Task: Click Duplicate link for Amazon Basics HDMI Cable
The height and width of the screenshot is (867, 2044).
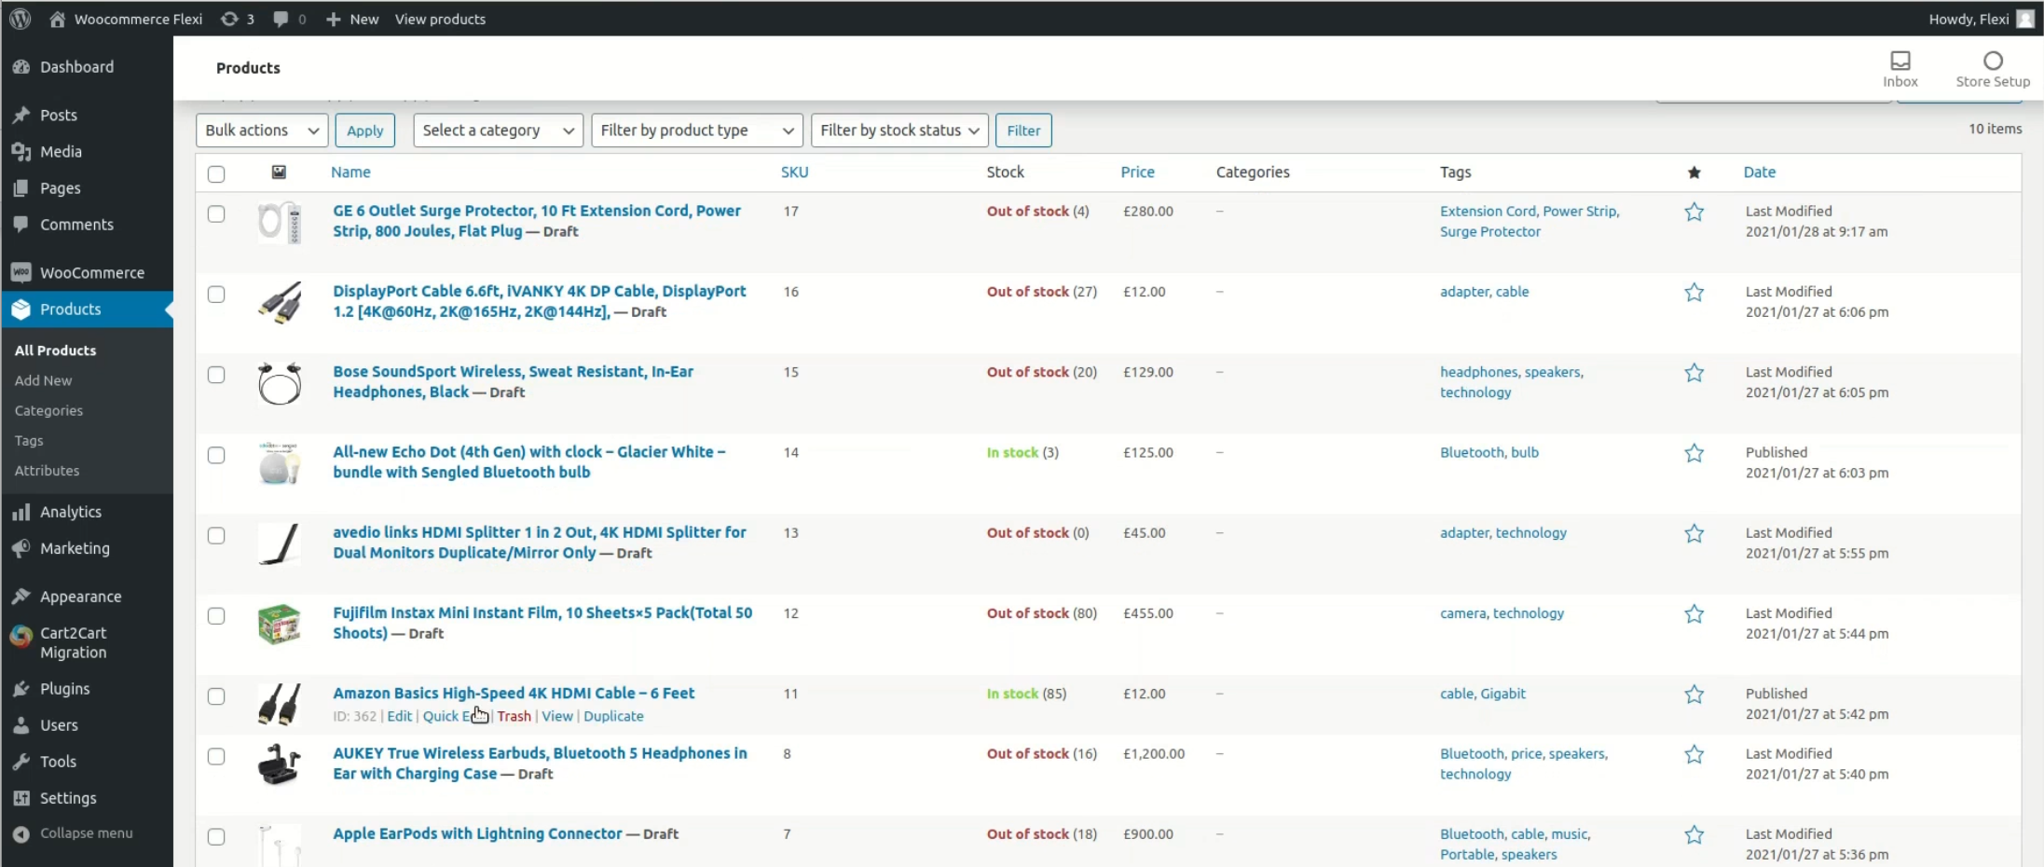Action: coord(613,716)
